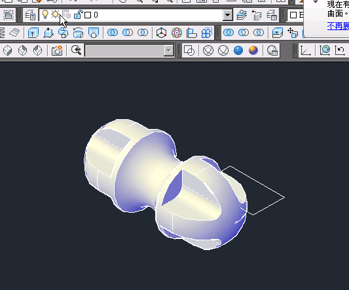Select the Planar Surface tool

14,33
